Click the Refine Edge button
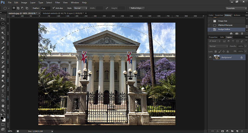 pyautogui.click(x=137, y=8)
